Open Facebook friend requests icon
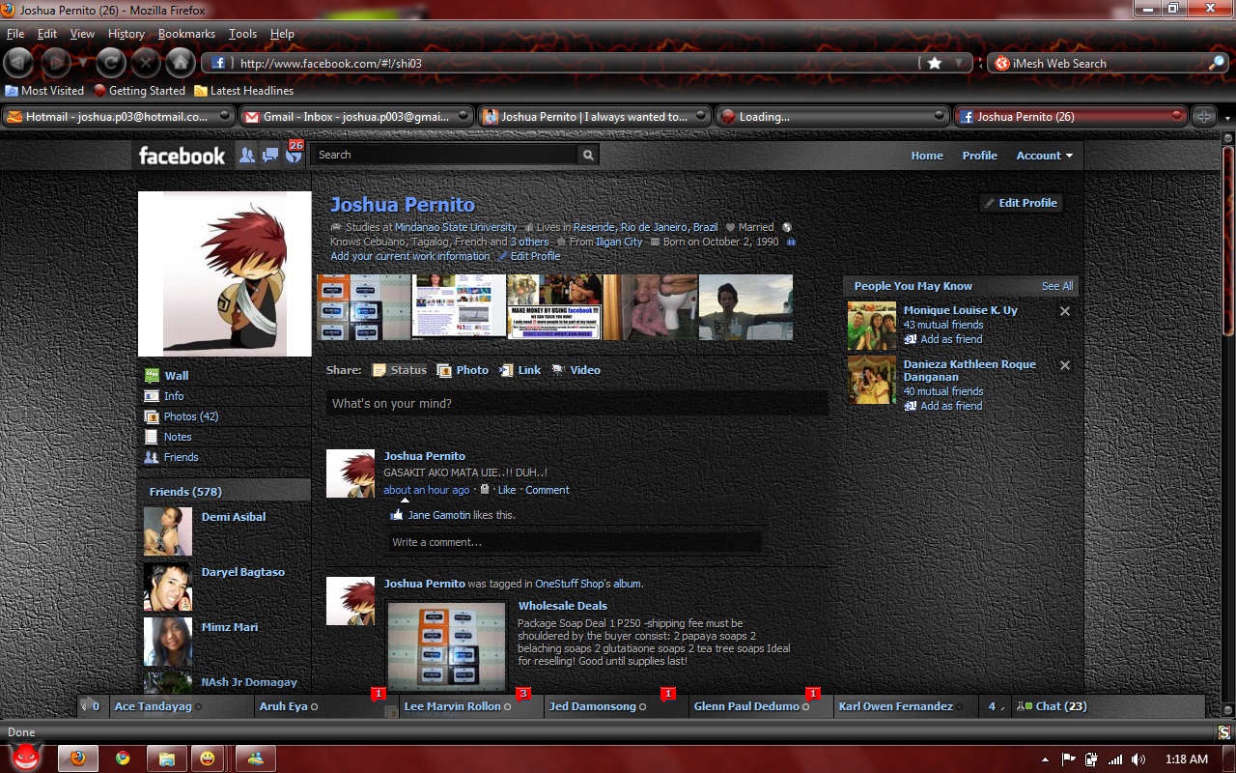 (247, 155)
